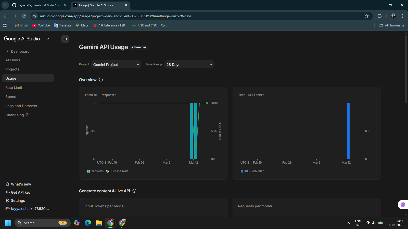Open the Wi-Fi network tray icon
The image size is (408, 229).
(367, 223)
